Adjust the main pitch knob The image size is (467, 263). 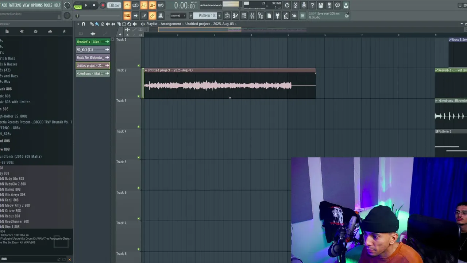(x=67, y=15)
